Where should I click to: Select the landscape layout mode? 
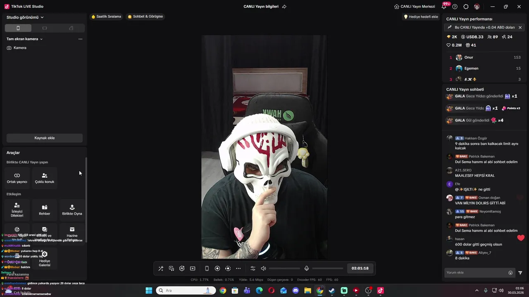(x=45, y=28)
